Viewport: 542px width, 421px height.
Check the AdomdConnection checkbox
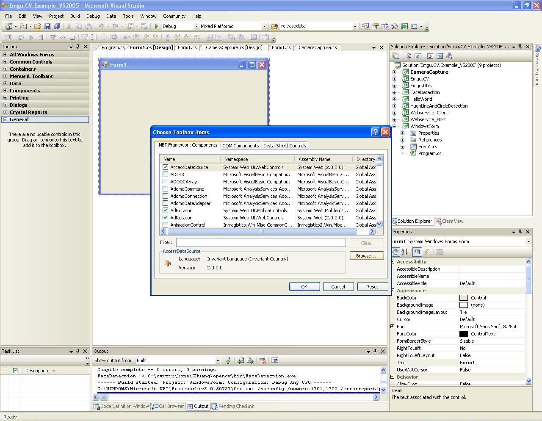tap(165, 196)
